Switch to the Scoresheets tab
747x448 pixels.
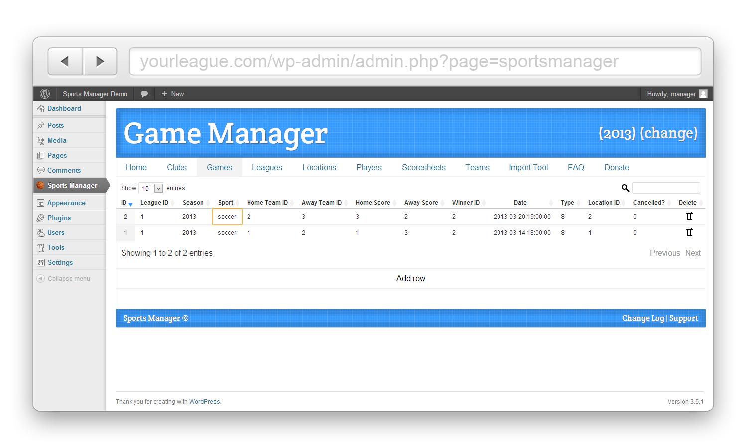point(424,168)
